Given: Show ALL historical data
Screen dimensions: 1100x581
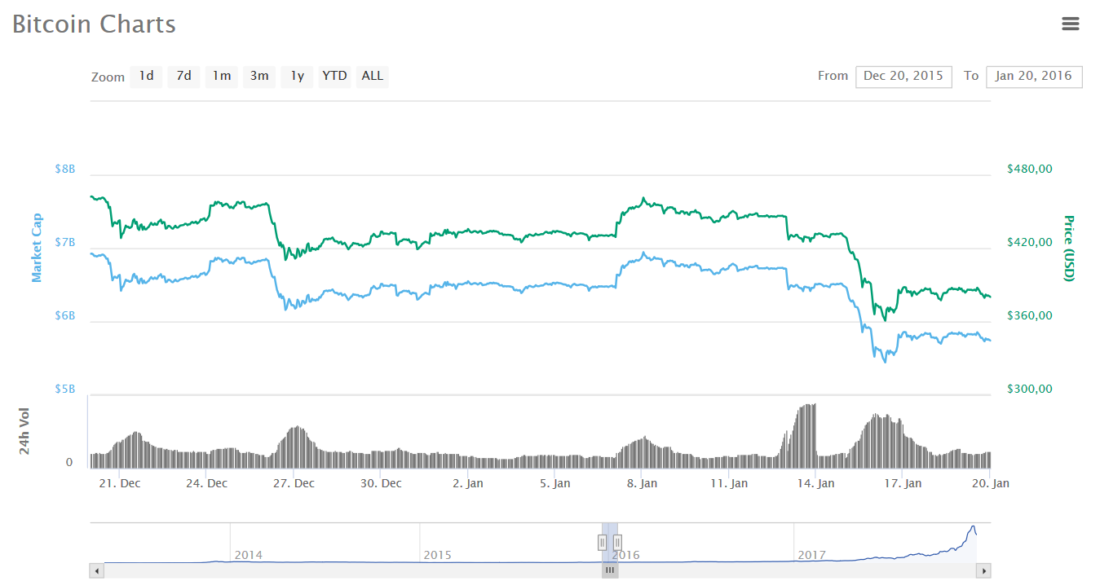Looking at the screenshot, I should click(372, 76).
